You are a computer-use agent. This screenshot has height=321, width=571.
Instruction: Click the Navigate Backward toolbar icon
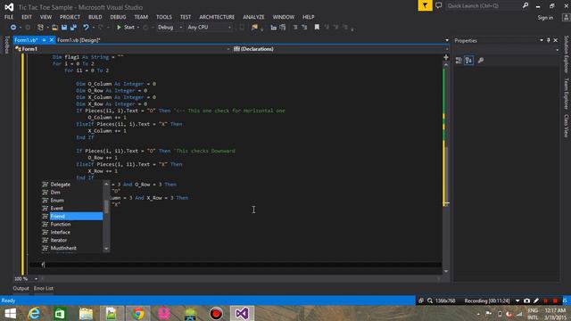[x=13, y=28]
